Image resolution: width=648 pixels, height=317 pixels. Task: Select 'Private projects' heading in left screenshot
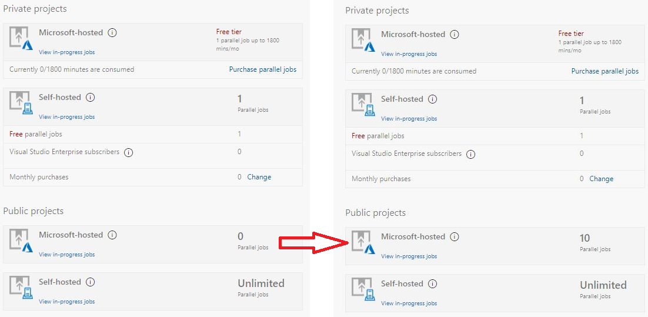35,9
